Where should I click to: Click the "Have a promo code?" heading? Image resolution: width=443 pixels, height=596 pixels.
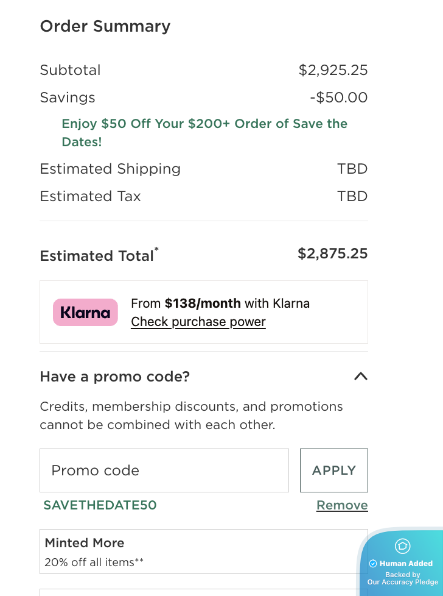click(x=115, y=377)
